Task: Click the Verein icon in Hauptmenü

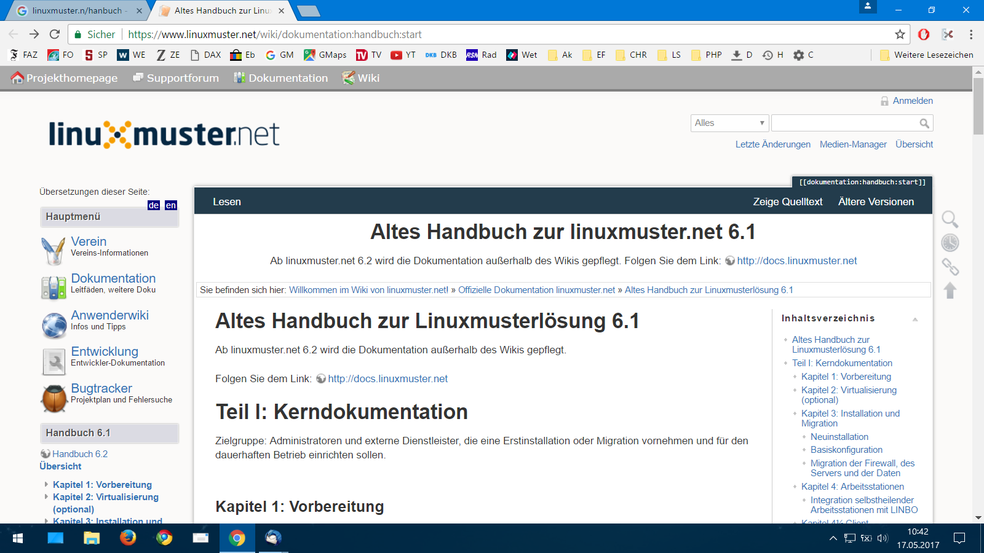Action: pos(54,250)
